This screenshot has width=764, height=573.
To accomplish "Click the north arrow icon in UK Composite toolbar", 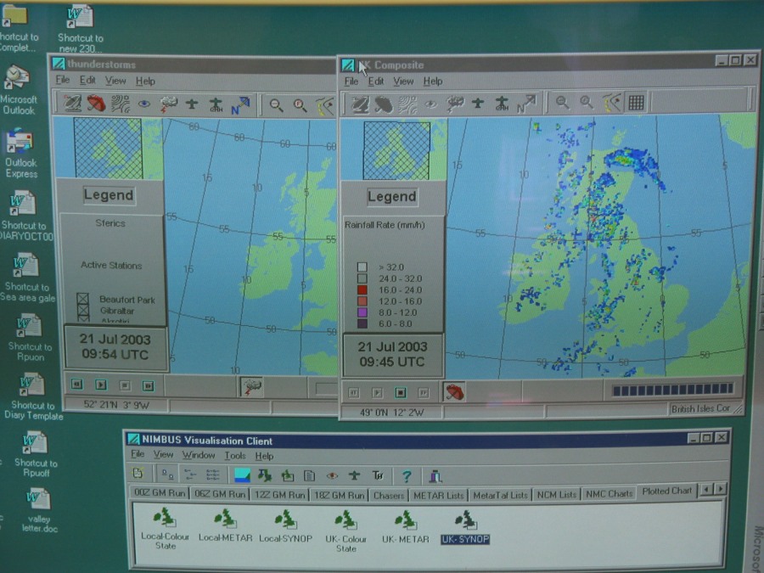I will [x=526, y=104].
